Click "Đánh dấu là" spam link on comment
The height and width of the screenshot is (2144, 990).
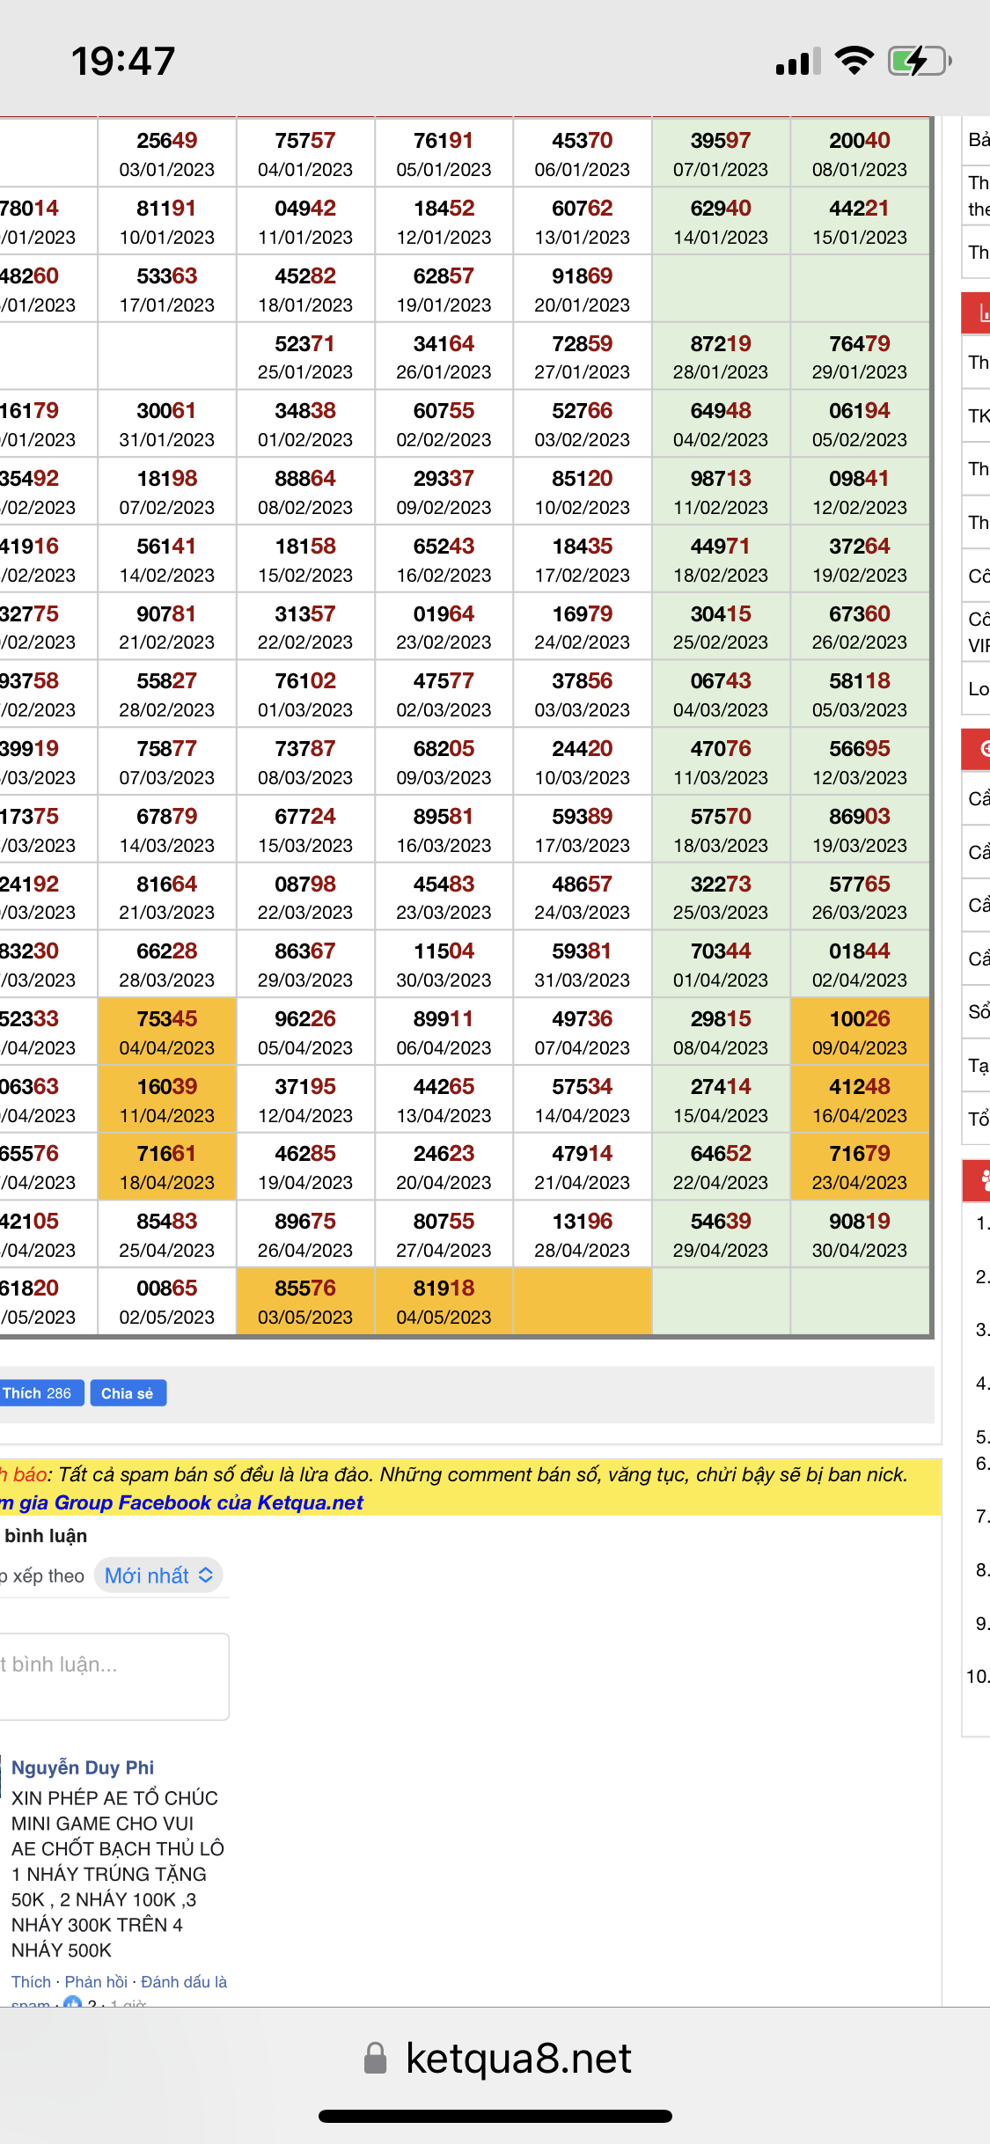pyautogui.click(x=183, y=1981)
